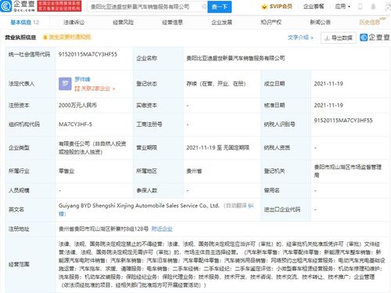Click the bell change-notification reminder link
This screenshot has width=391, height=293.
[67, 37]
